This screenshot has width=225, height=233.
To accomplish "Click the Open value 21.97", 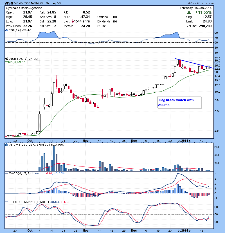I will pos(28,12).
